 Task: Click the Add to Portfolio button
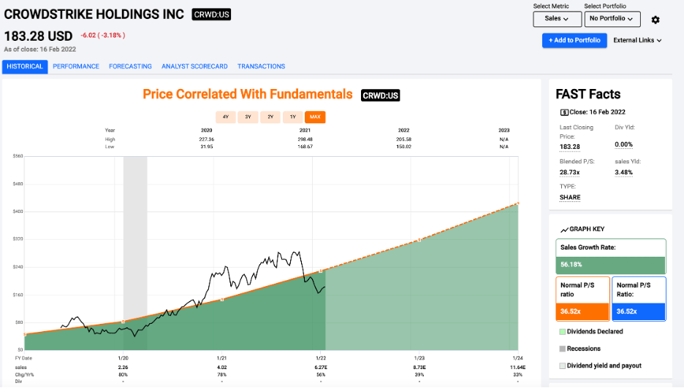click(x=574, y=41)
